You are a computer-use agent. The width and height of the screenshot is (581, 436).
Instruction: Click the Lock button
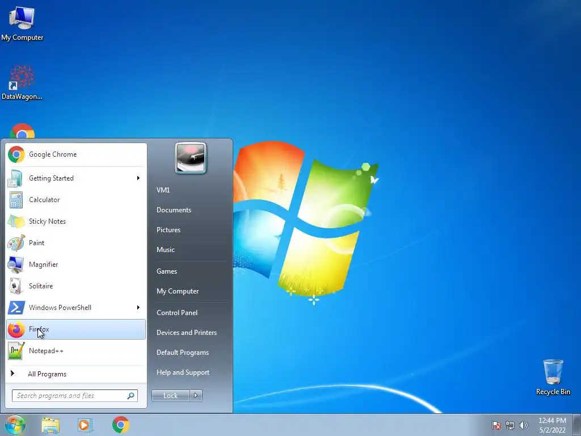tap(170, 396)
